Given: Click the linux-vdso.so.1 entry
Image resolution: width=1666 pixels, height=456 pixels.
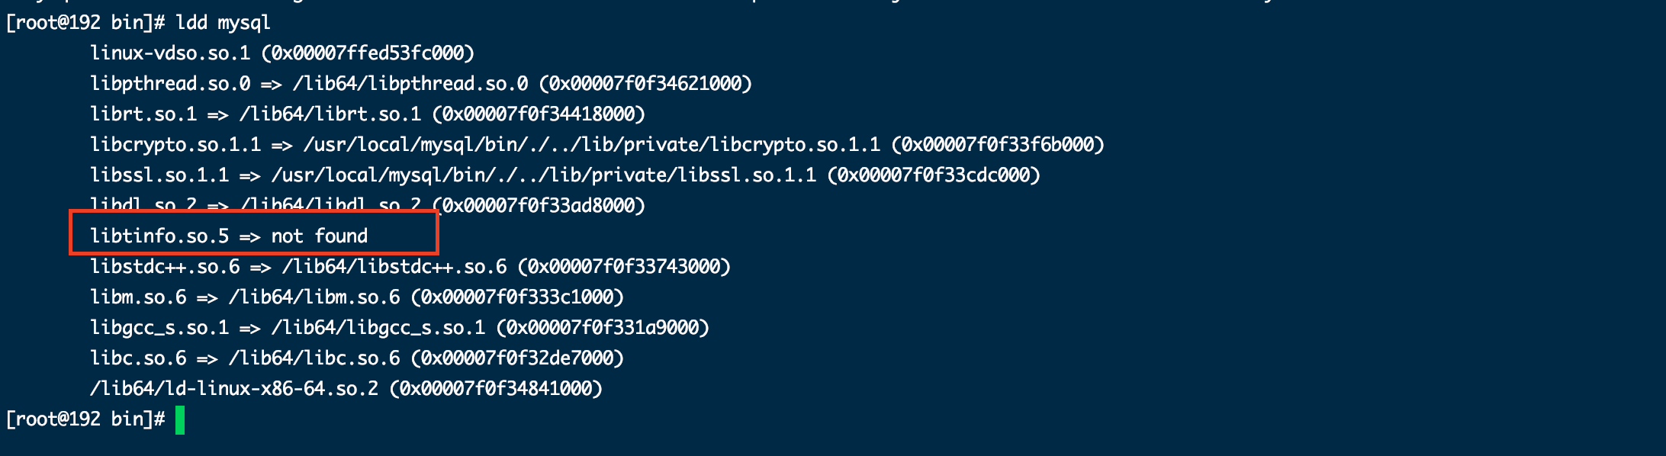Looking at the screenshot, I should (x=170, y=53).
